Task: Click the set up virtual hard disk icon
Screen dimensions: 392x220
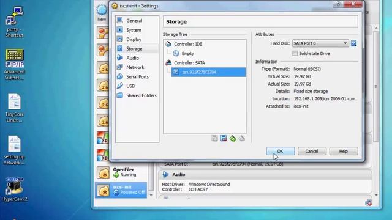Action: click(x=353, y=43)
